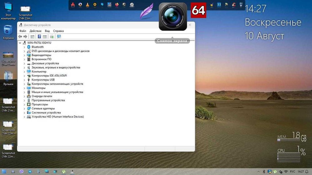Select the Ярлыки desktop folder
Viewport: 312px width, 175px height.
(8, 79)
